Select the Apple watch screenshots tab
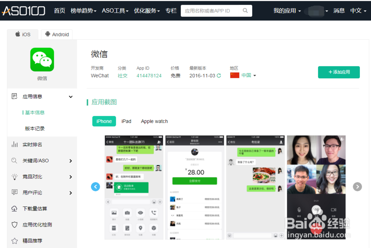This screenshot has height=248, width=371. [154, 121]
